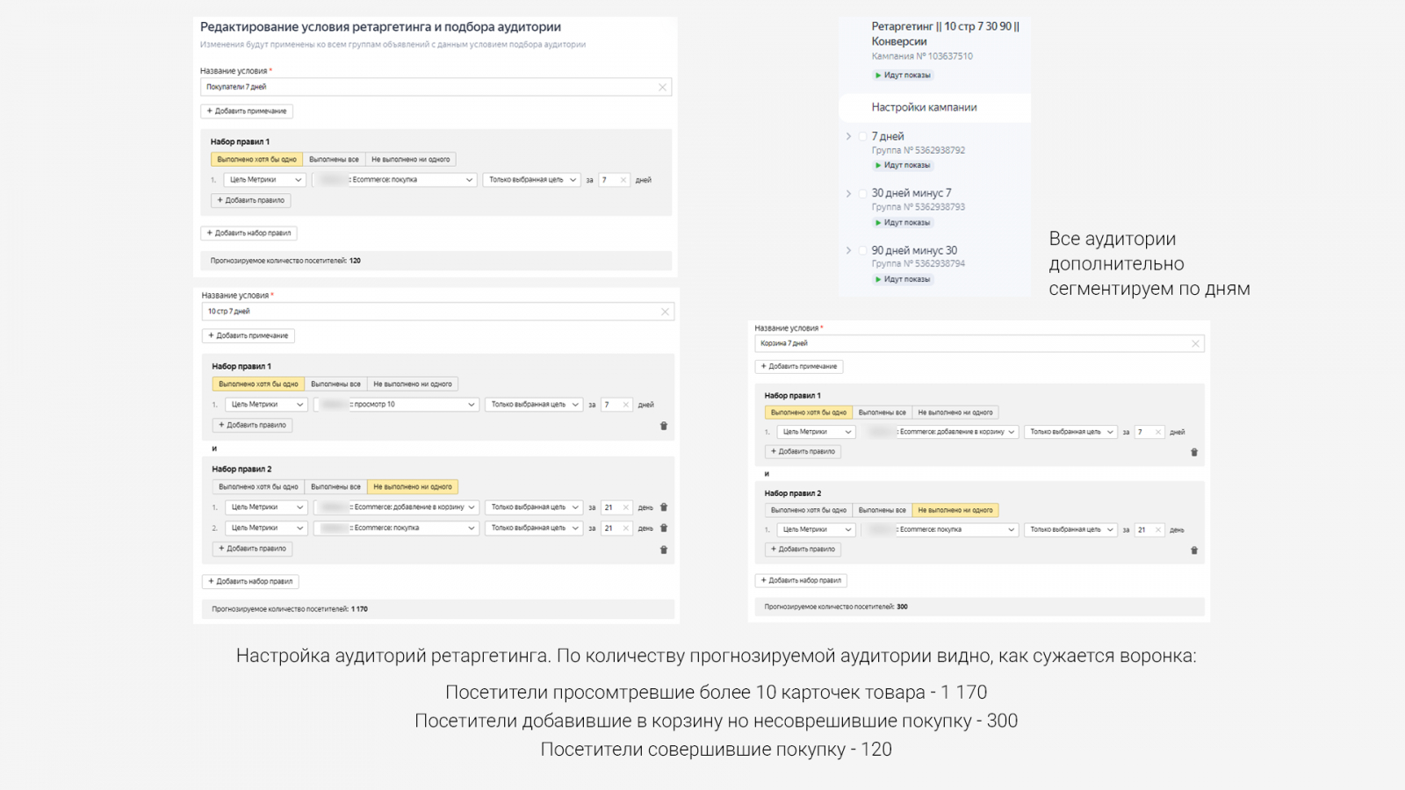Delete rule set 2 in 10 стр form

click(664, 550)
